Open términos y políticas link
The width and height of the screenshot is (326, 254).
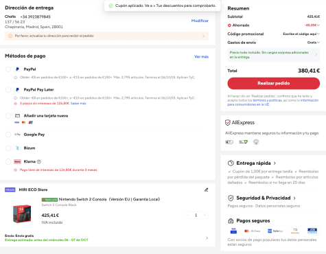(267, 100)
